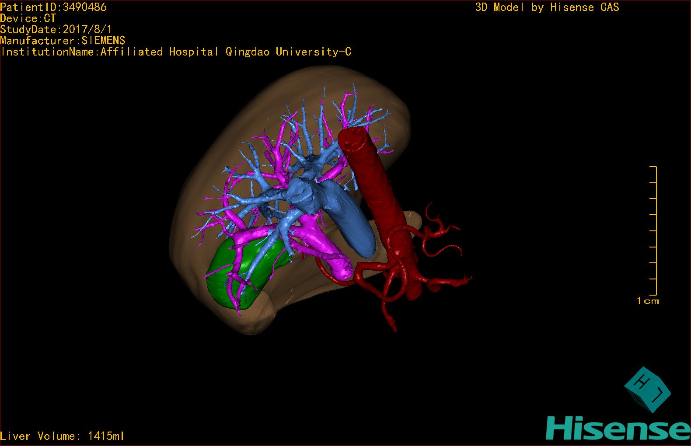Click the Device:CT label
The height and width of the screenshot is (446, 691).
(28, 18)
